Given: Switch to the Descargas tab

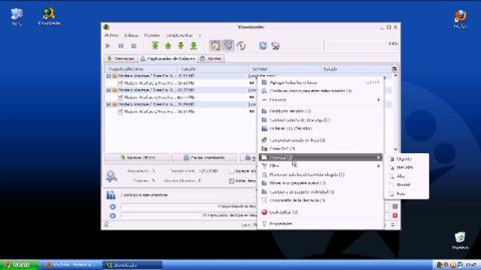Looking at the screenshot, I should (x=121, y=59).
